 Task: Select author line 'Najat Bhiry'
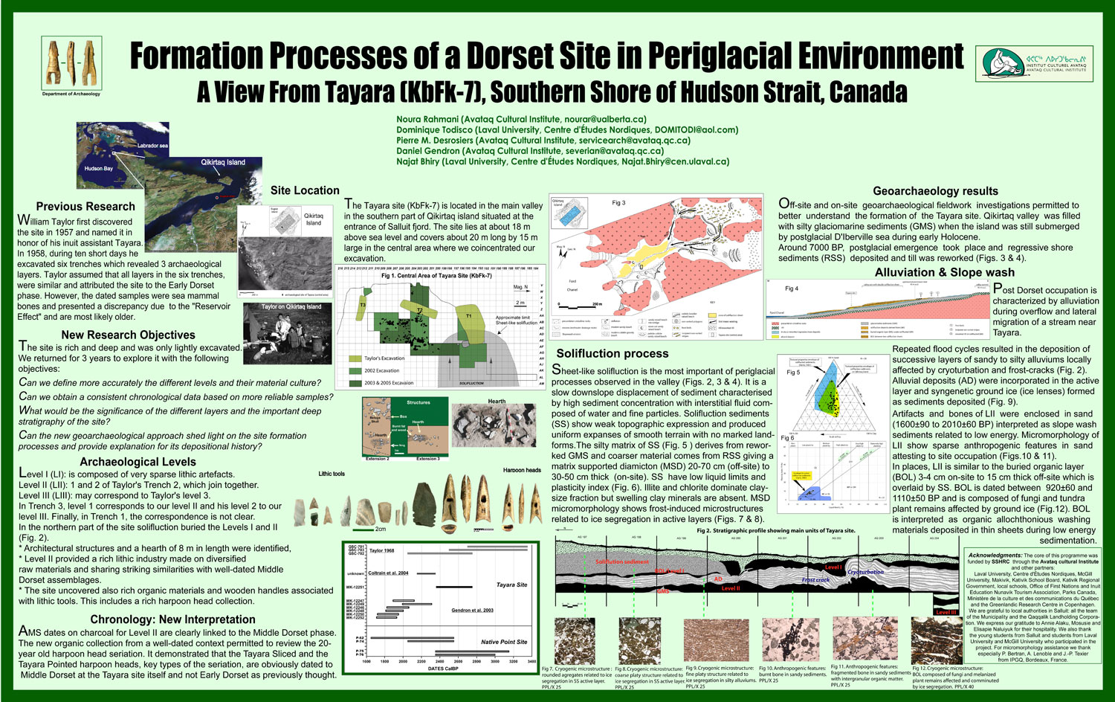point(563,161)
